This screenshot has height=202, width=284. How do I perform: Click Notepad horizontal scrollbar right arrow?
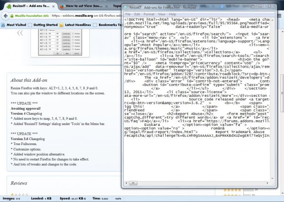coord(268,183)
